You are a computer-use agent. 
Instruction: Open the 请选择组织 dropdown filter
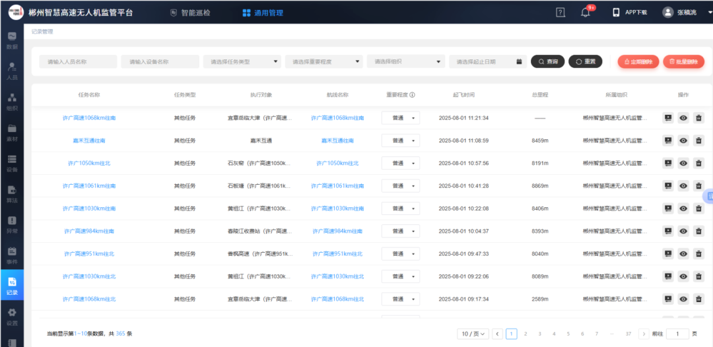tap(405, 61)
